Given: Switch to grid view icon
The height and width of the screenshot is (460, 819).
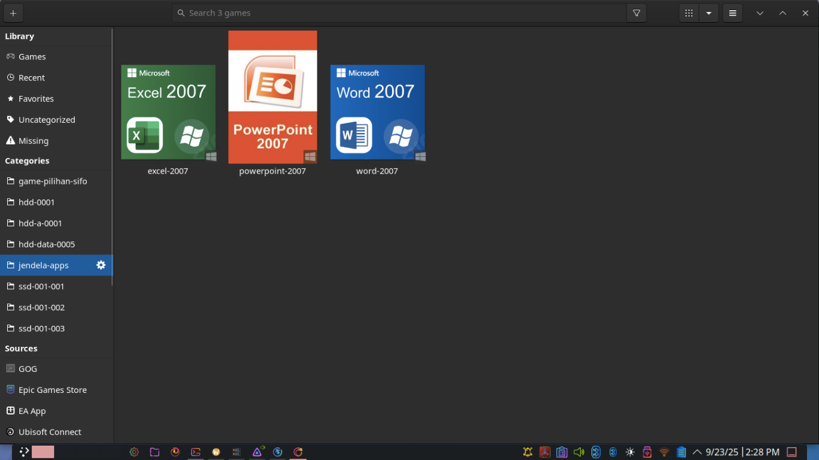Looking at the screenshot, I should [689, 13].
